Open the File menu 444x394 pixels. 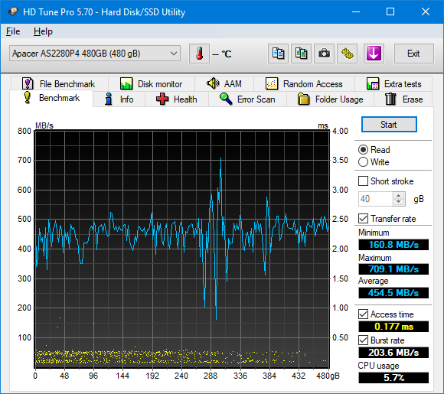(x=13, y=31)
